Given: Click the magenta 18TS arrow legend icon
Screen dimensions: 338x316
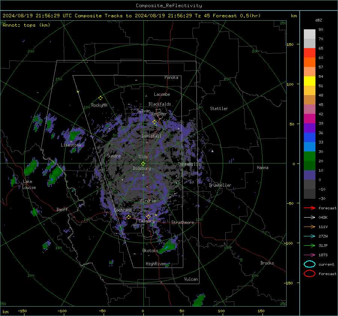Looking at the screenshot, I should [309, 255].
